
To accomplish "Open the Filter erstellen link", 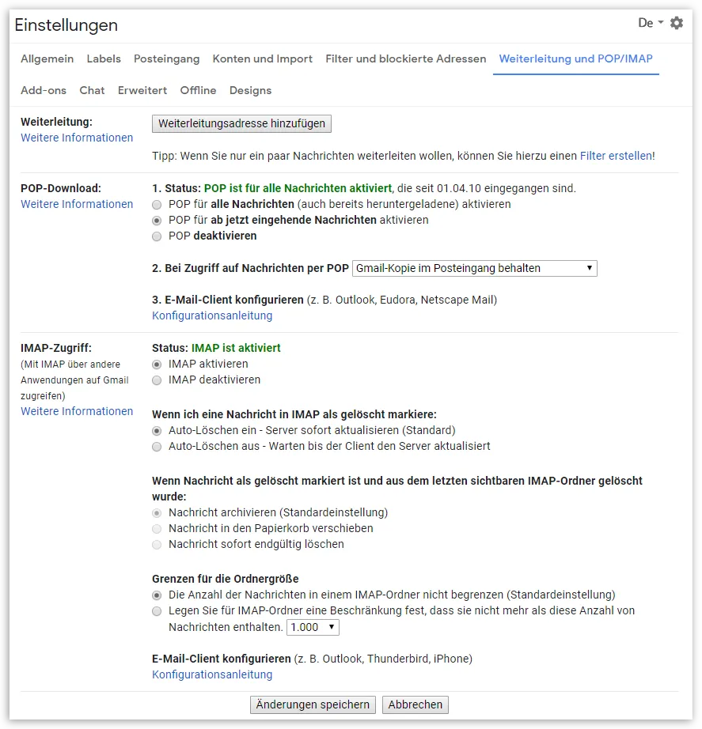I will pyautogui.click(x=616, y=156).
